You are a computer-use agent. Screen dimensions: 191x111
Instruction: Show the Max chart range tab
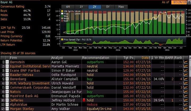tap(121, 7)
